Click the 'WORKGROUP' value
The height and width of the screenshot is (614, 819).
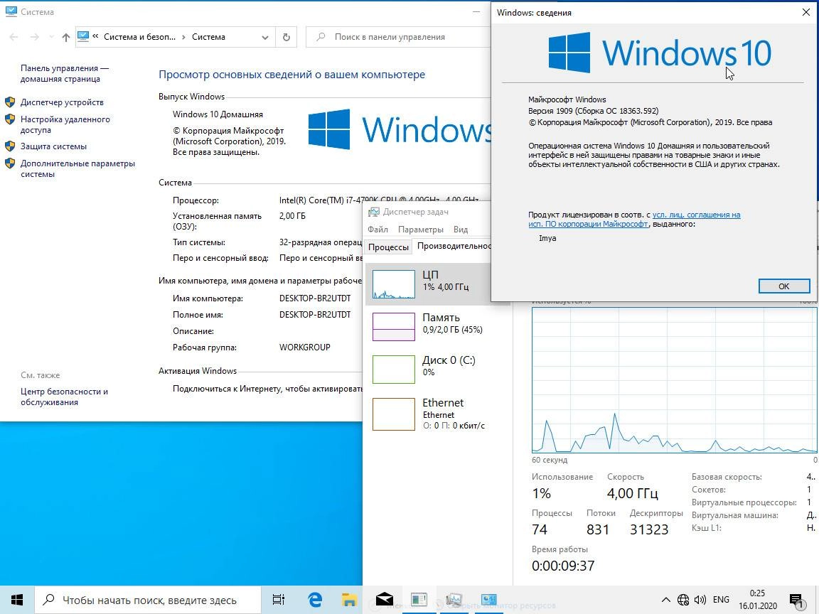pyautogui.click(x=305, y=348)
